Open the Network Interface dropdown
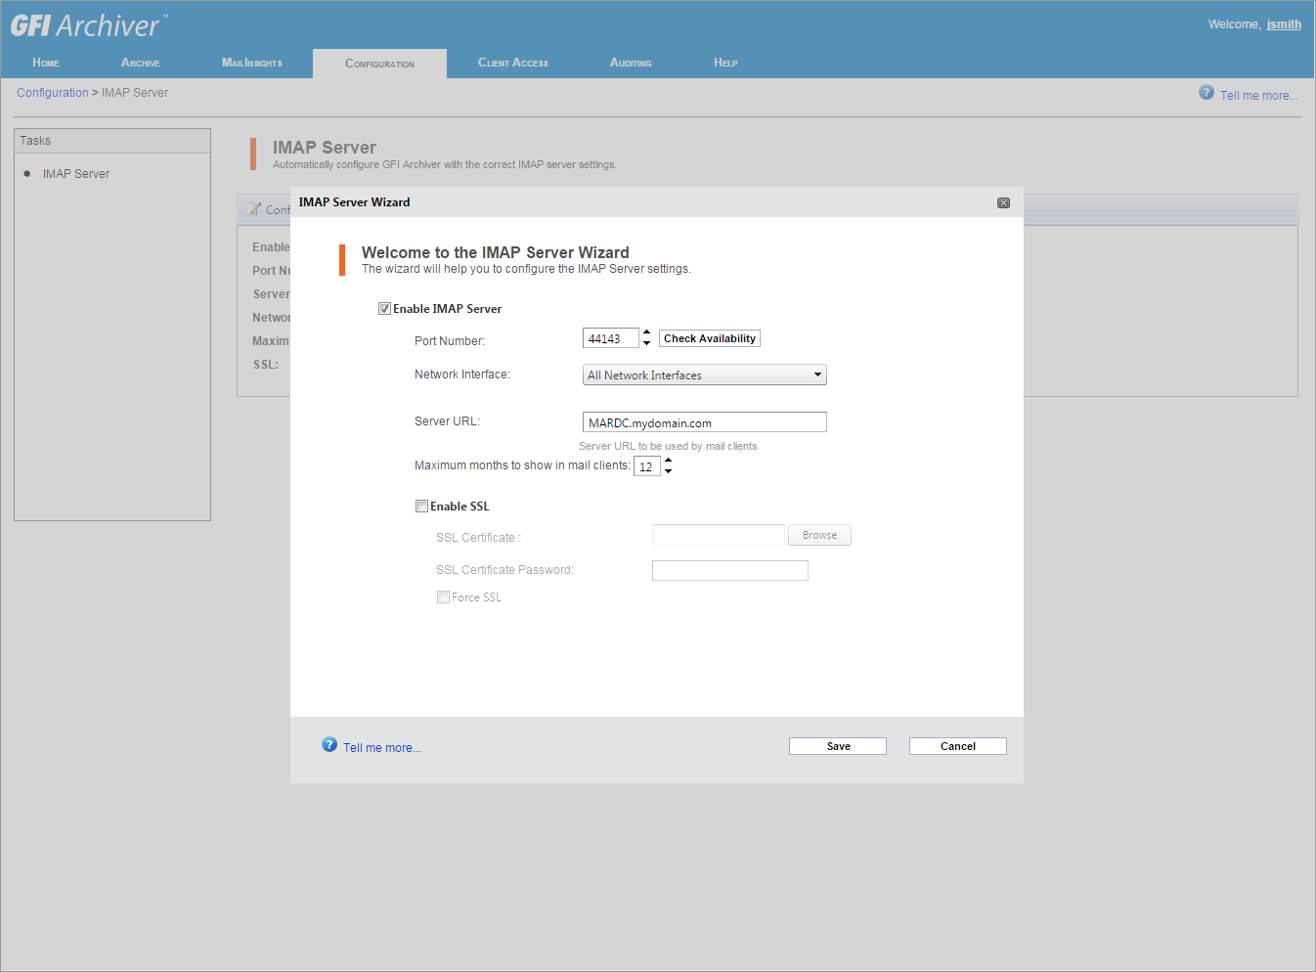Screen dimensions: 1316x972 click(x=704, y=375)
